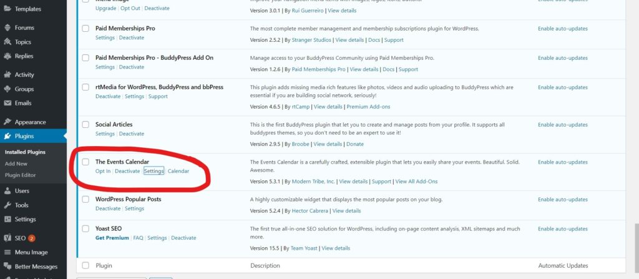Click the Tools wrench icon

pyautogui.click(x=7, y=205)
